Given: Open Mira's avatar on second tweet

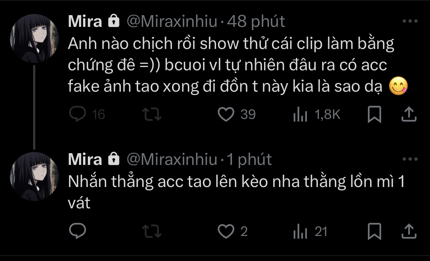Looking at the screenshot, I should pyautogui.click(x=34, y=176).
